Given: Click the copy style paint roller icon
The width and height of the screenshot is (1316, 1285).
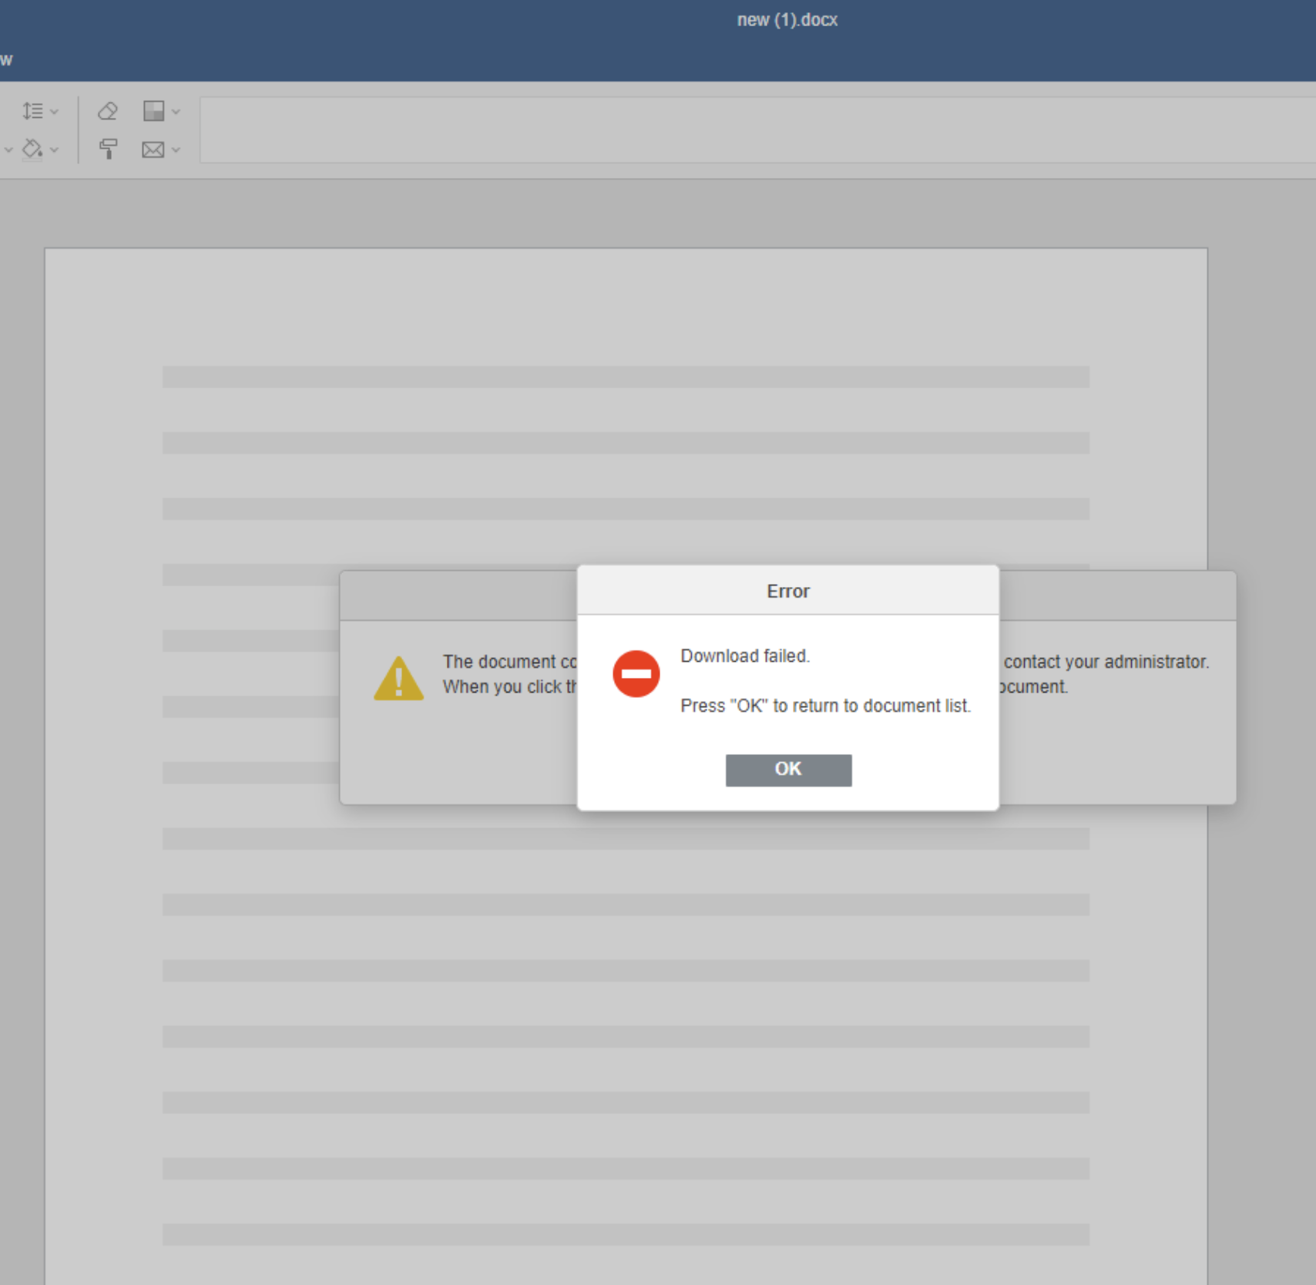Looking at the screenshot, I should (x=108, y=149).
